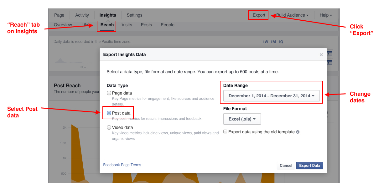This screenshot has width=384, height=190.
Task: Open the Facebook Page Terms link
Action: tap(122, 165)
